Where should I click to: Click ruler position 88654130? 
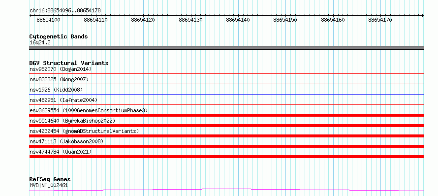pyautogui.click(x=190, y=20)
